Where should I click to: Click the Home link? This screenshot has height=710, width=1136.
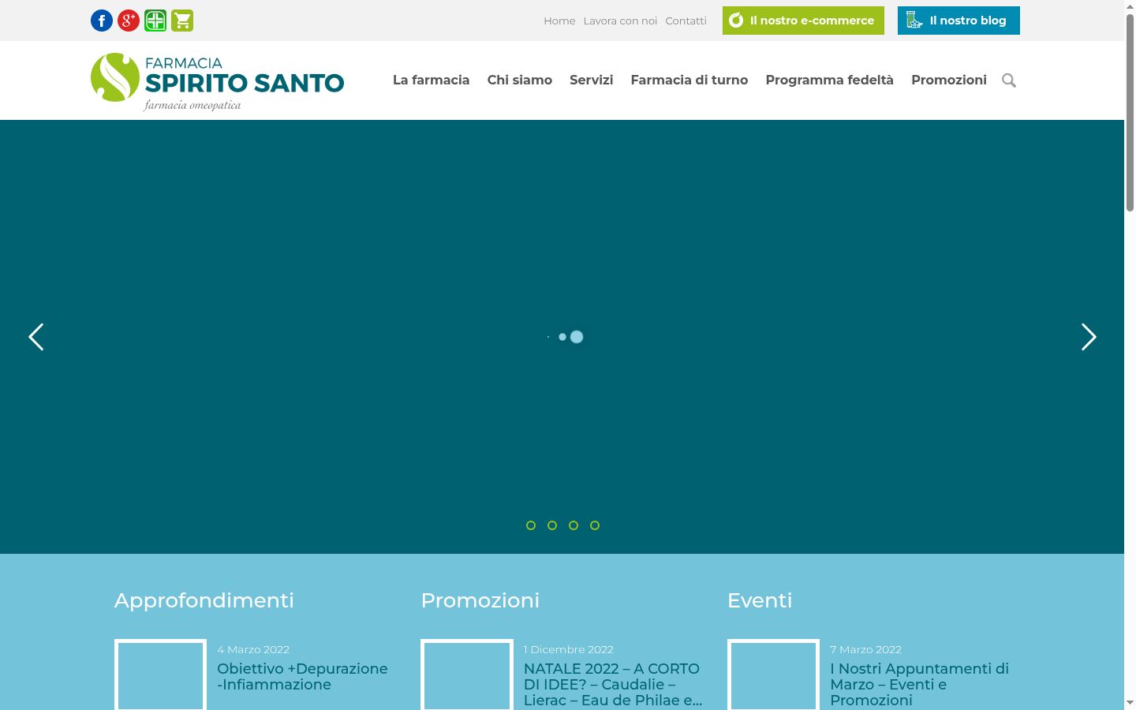(x=559, y=21)
